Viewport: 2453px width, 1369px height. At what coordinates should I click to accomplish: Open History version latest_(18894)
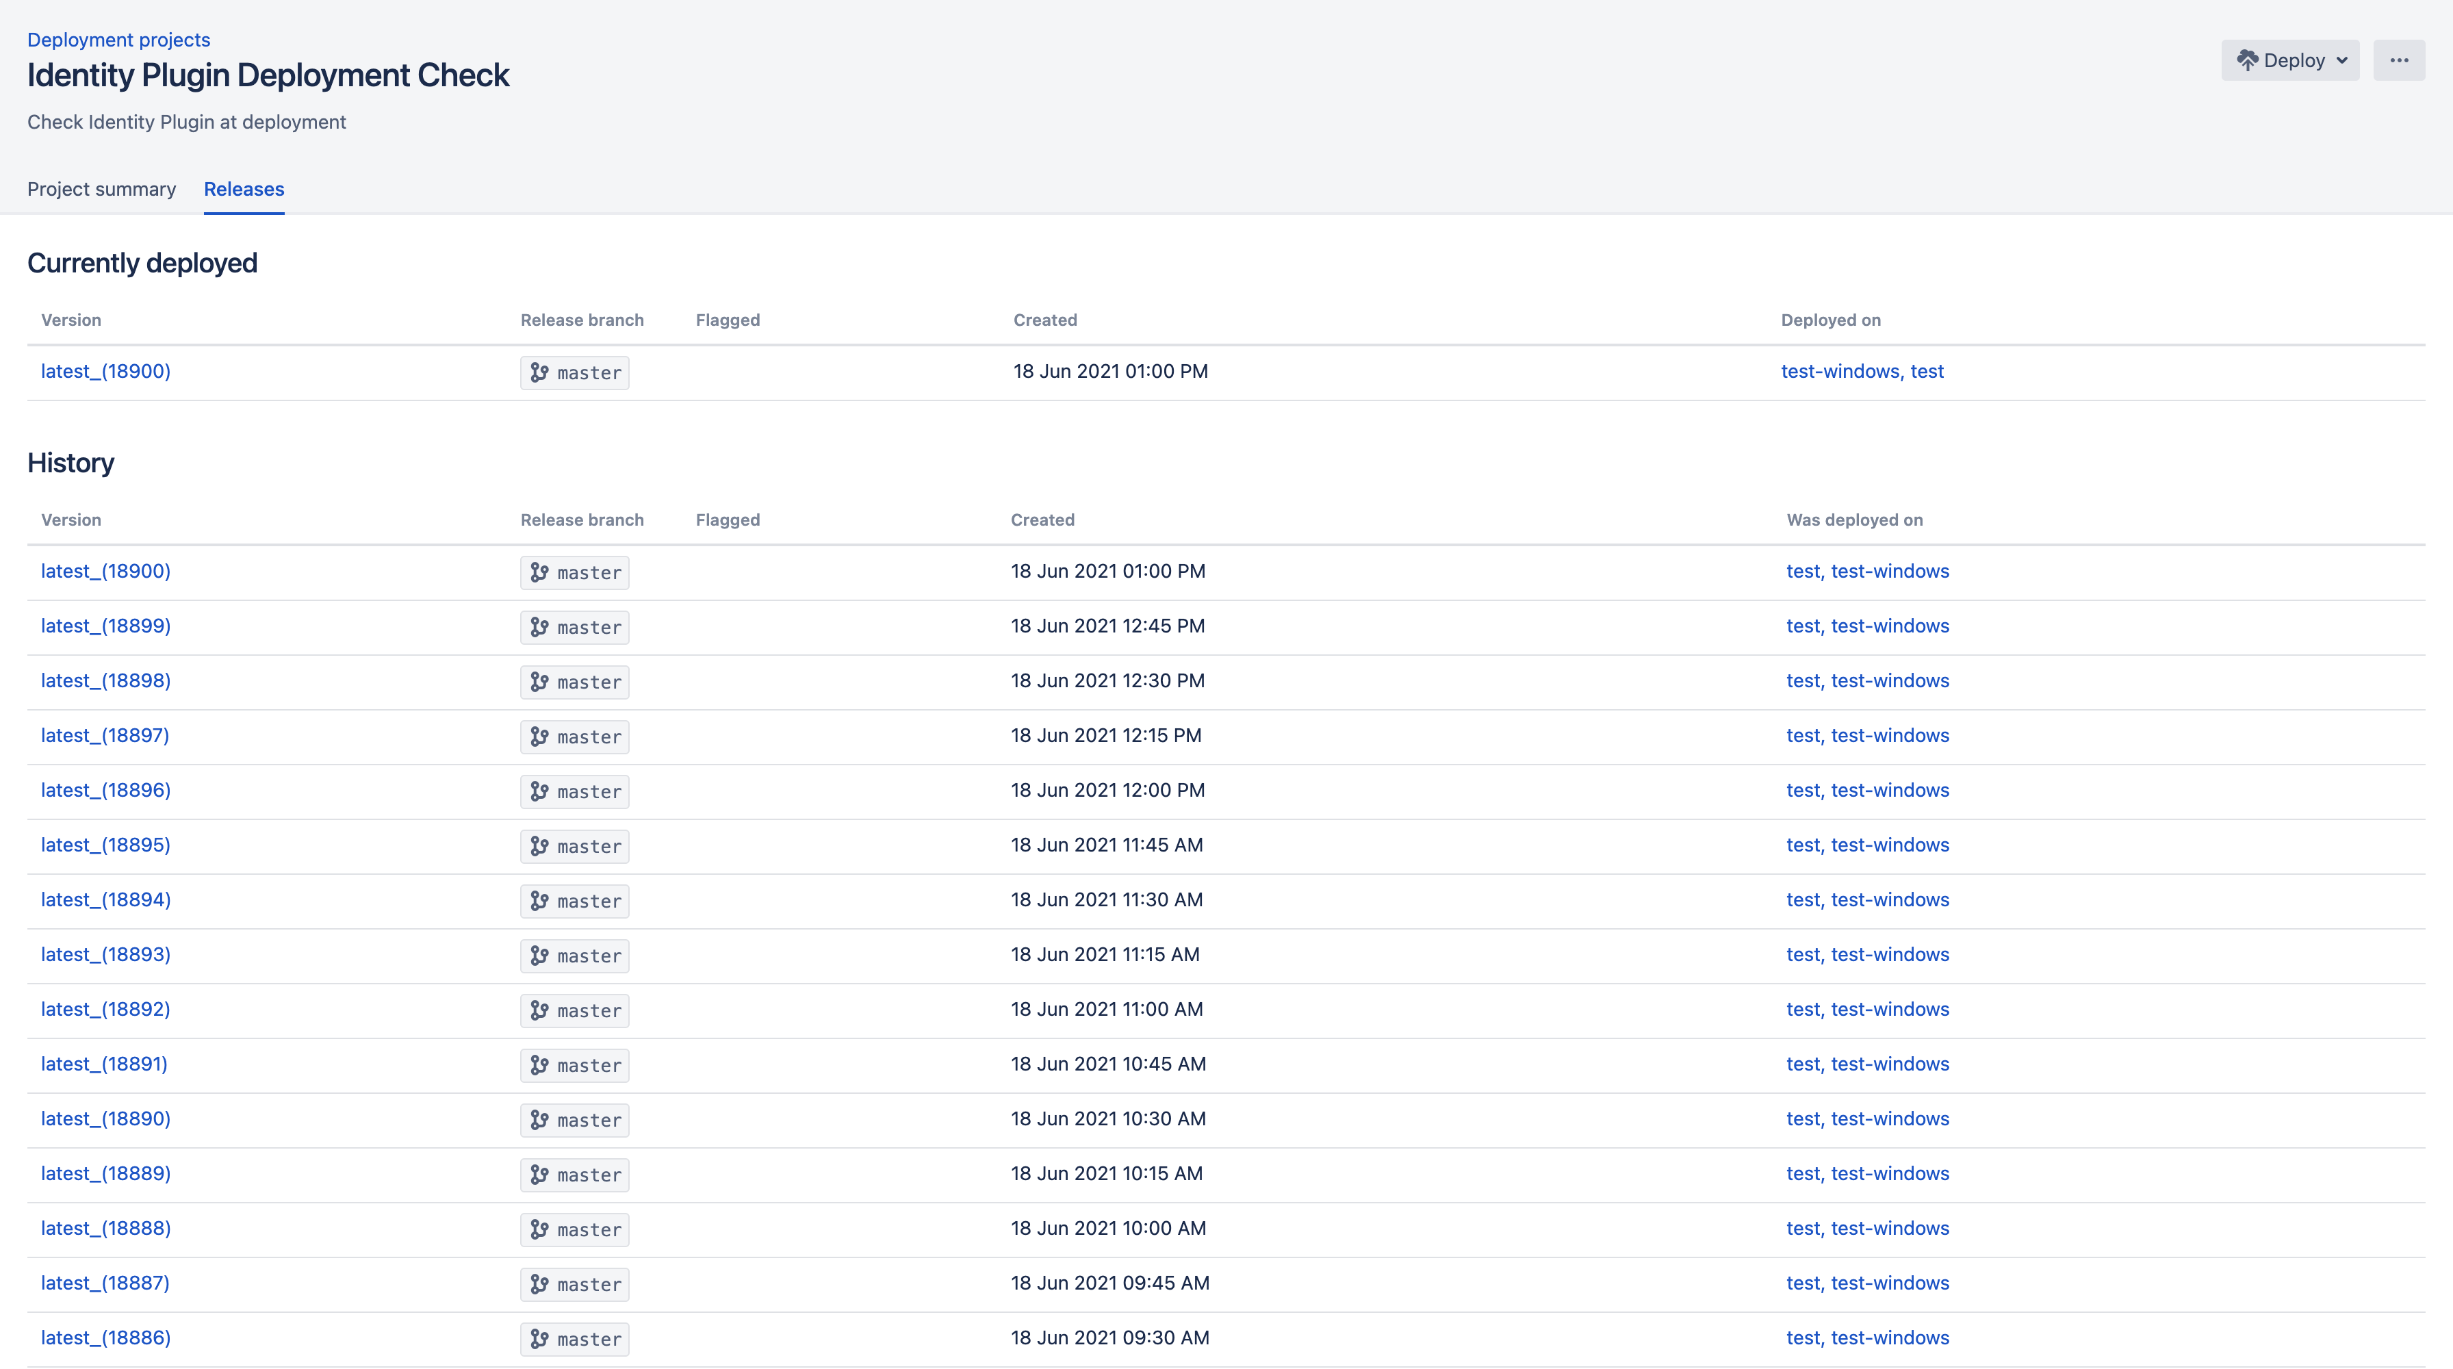click(x=105, y=899)
